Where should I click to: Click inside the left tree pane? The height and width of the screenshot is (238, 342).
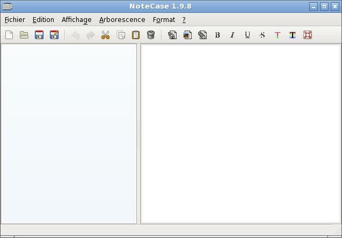[69, 133]
